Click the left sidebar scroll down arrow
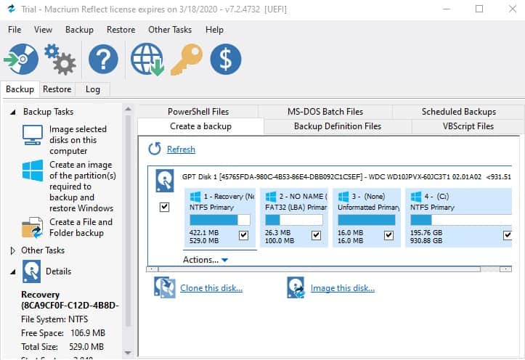 tap(128, 352)
